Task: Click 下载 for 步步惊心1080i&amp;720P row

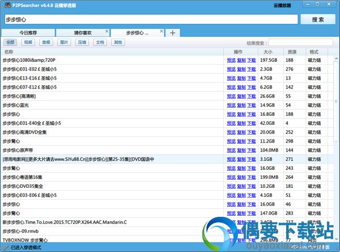Action: click(x=252, y=60)
